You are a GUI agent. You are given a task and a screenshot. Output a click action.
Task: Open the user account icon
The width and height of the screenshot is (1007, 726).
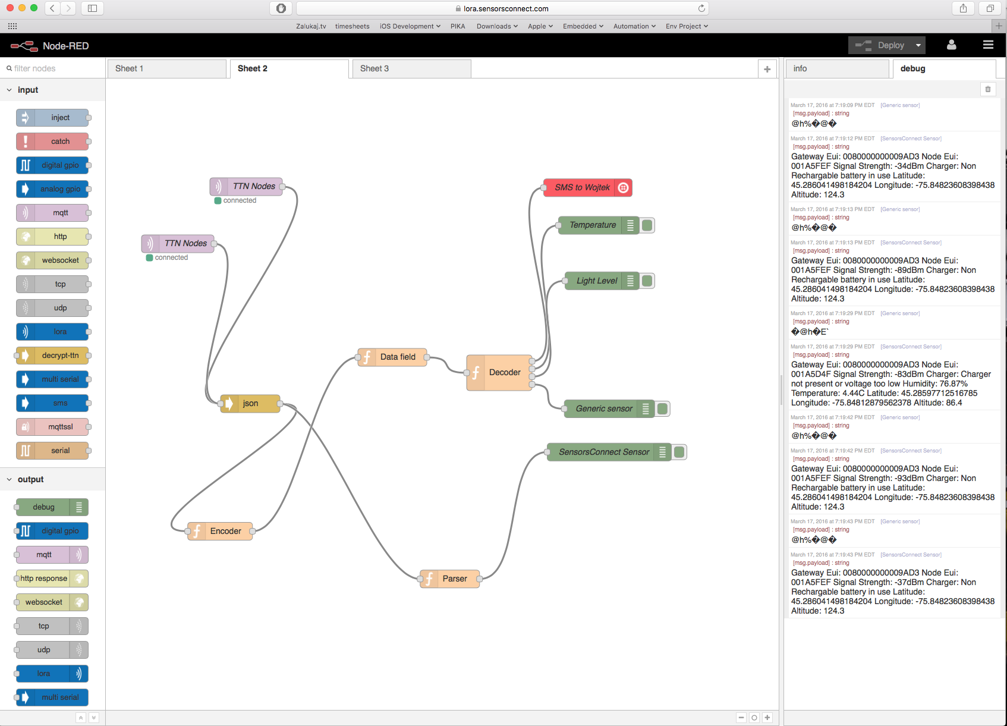click(952, 45)
